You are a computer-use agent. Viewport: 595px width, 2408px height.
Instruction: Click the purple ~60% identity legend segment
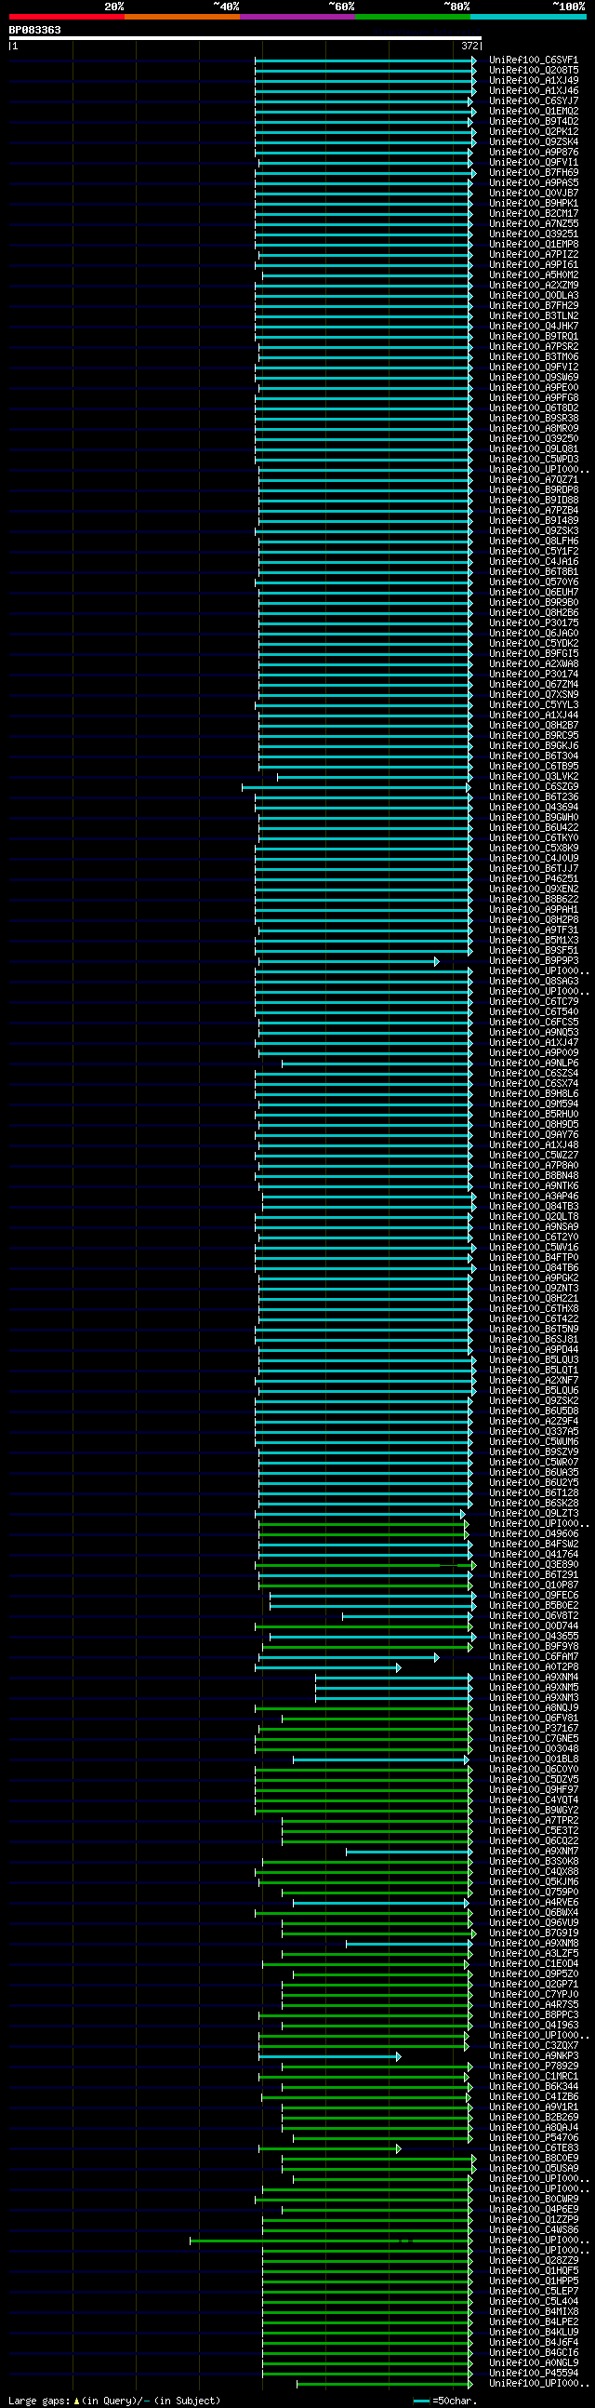pyautogui.click(x=297, y=17)
